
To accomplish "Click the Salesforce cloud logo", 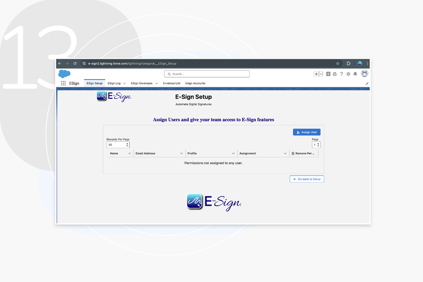I will click(64, 74).
